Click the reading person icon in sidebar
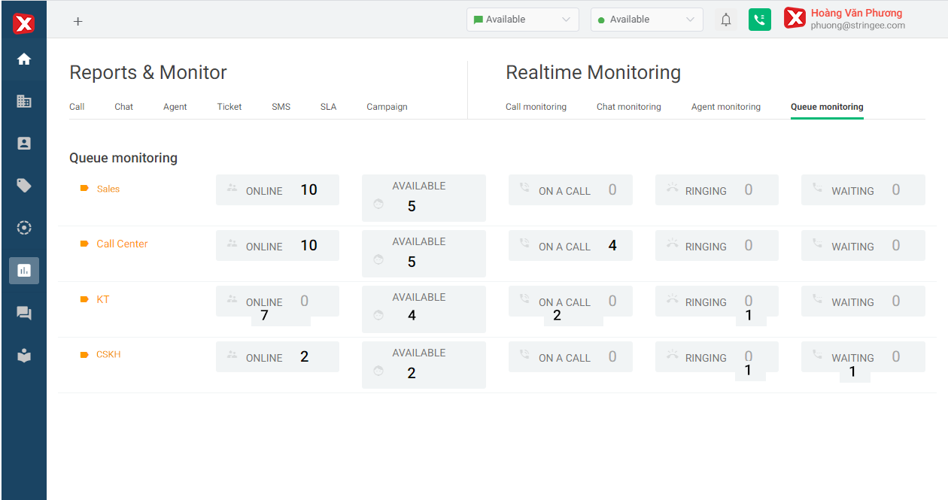The width and height of the screenshot is (948, 500). click(x=24, y=356)
